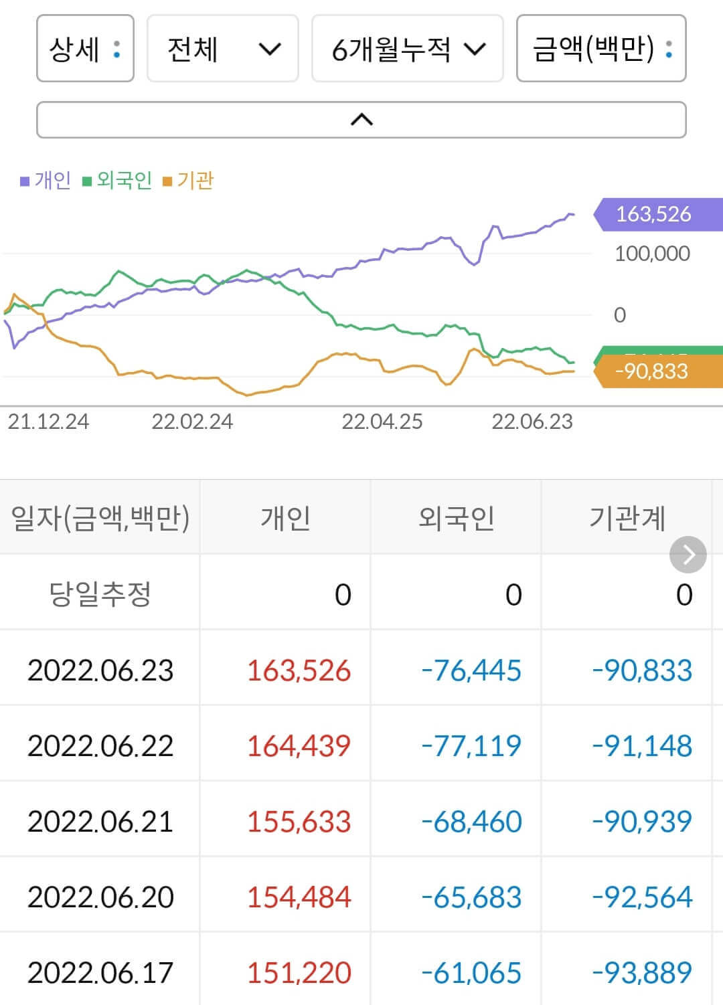Viewport: 723px width, 1005px height.
Task: Collapse the chart panel with chevron
Action: pos(361,119)
